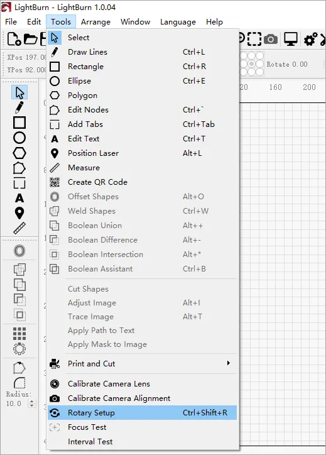Close the open Tools menu
Viewport: 326px width, 455px height.
pos(61,22)
